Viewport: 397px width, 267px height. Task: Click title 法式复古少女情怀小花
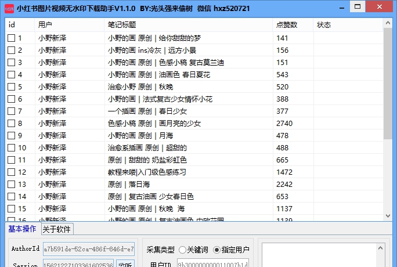point(177,99)
